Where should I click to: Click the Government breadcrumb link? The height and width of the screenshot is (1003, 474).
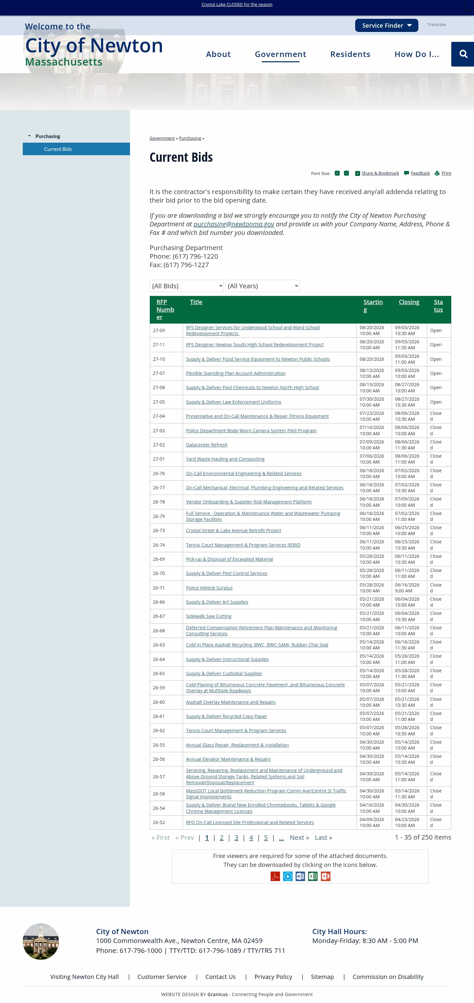162,138
